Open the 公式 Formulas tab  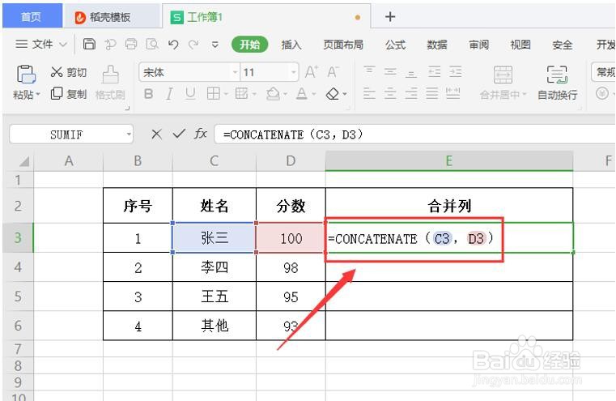(x=395, y=45)
